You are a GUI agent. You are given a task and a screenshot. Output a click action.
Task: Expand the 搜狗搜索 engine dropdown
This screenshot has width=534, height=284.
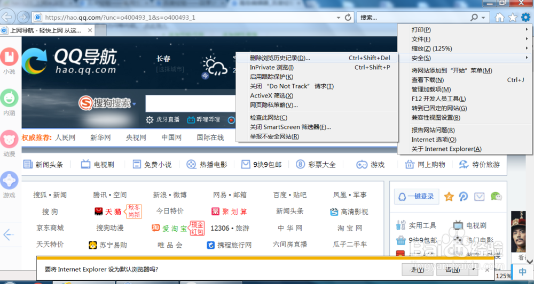(134, 104)
